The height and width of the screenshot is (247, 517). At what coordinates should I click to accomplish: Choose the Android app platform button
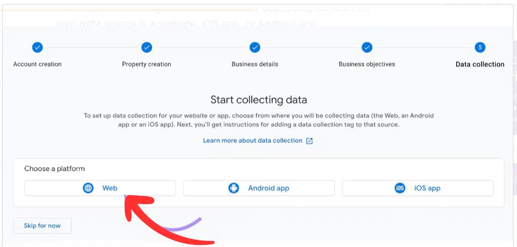[259, 188]
